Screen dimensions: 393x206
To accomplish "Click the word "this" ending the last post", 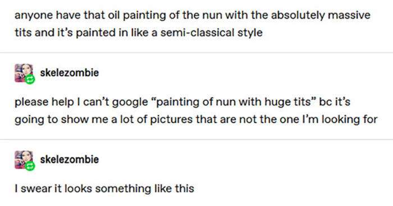I will click(x=185, y=189).
